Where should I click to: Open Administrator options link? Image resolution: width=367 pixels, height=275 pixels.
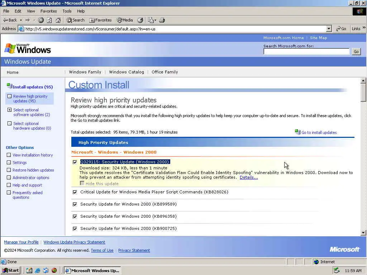coord(31,178)
